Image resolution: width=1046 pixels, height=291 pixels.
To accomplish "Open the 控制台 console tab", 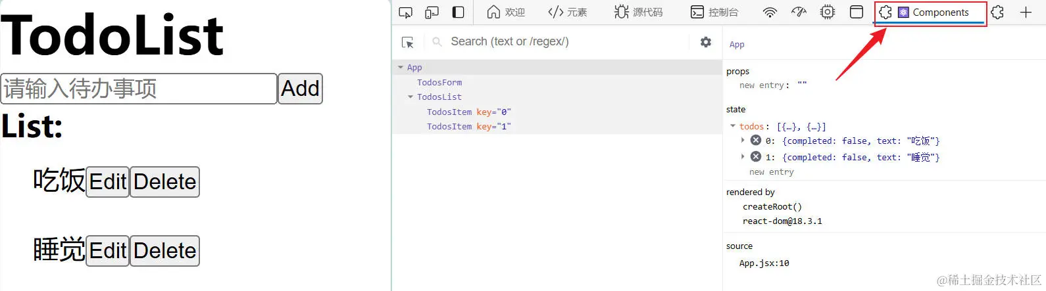I will (x=714, y=12).
